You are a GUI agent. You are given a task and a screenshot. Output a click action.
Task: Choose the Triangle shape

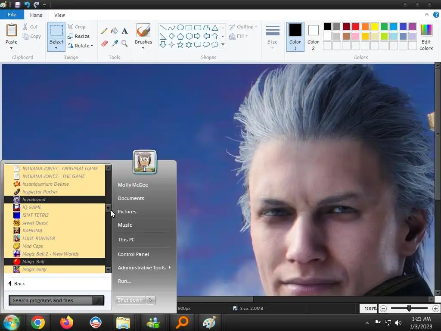[x=215, y=28]
